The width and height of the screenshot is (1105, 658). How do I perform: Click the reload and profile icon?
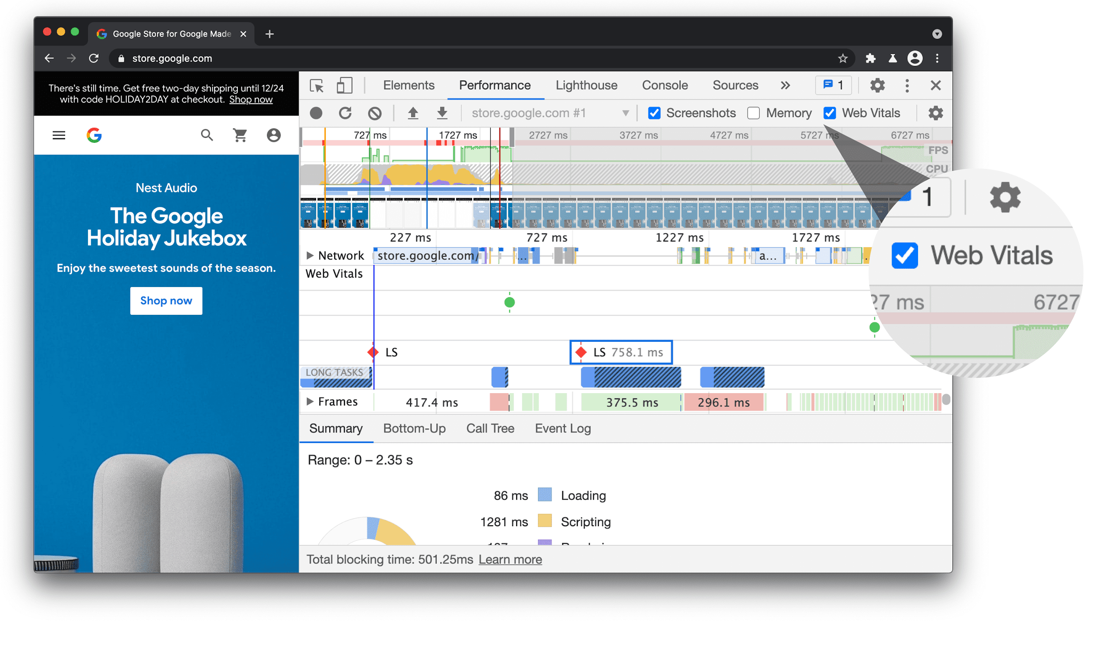point(345,113)
